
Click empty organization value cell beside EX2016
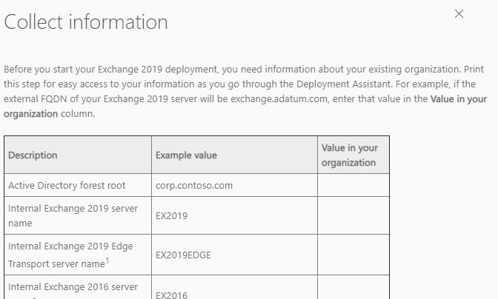point(353,289)
